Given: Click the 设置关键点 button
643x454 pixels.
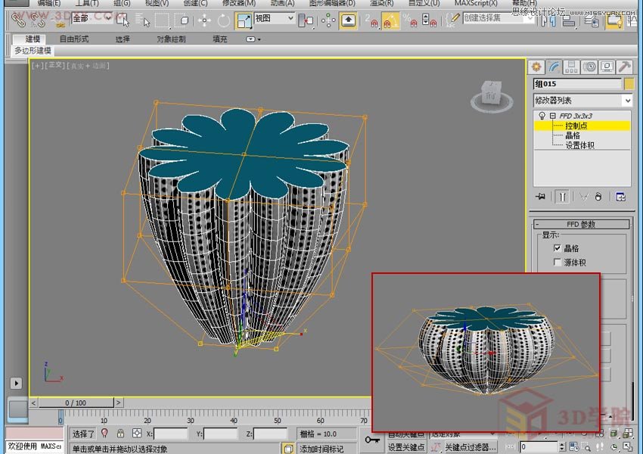Looking at the screenshot, I should [406, 447].
